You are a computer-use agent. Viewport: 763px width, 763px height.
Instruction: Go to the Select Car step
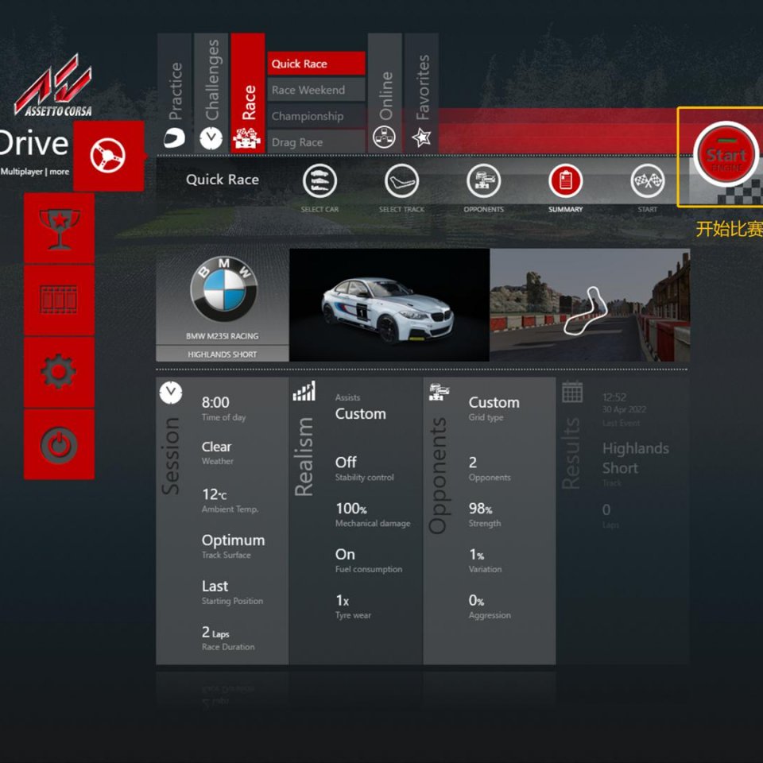pos(320,181)
